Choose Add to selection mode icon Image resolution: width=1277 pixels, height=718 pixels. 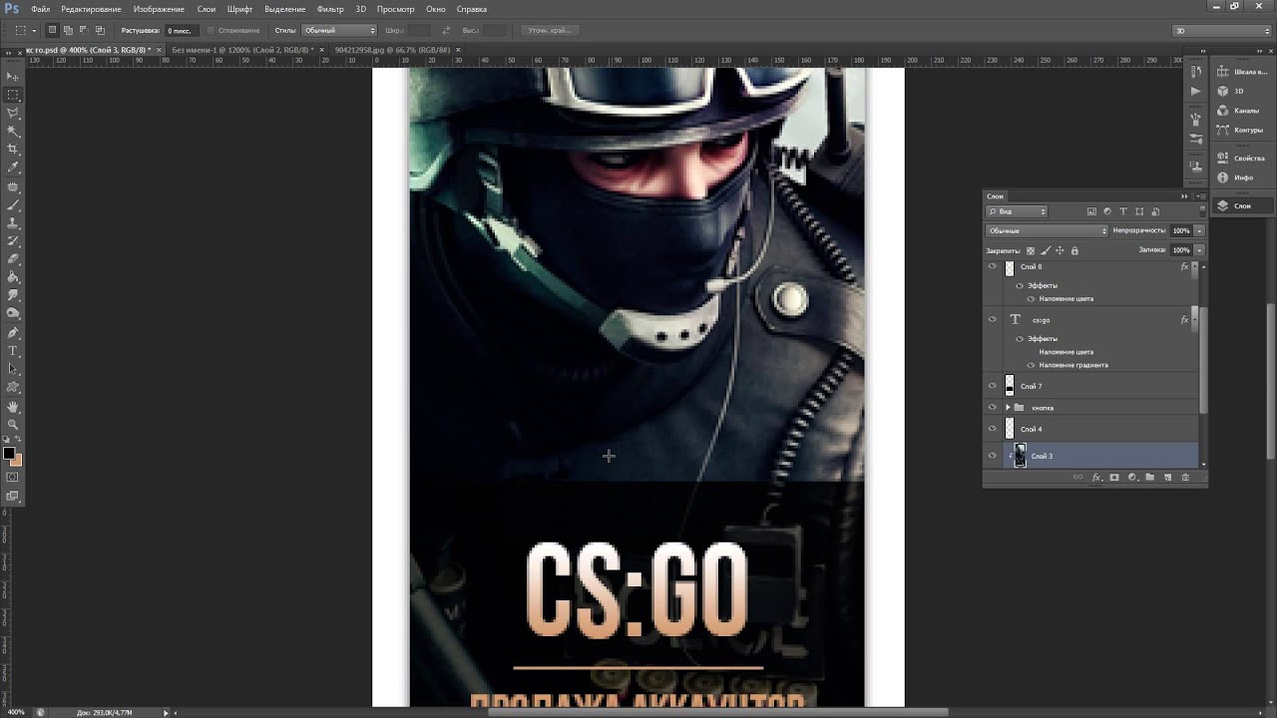coord(68,30)
